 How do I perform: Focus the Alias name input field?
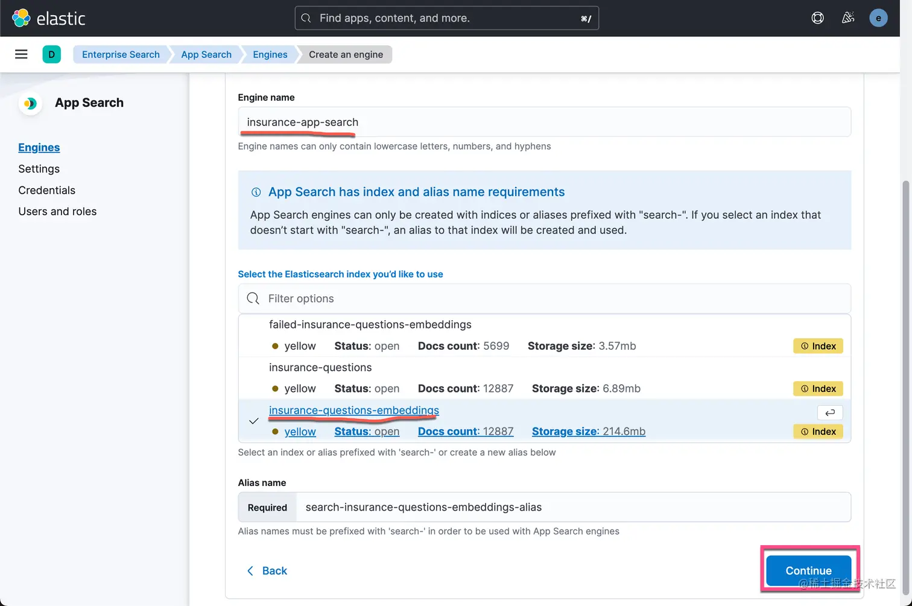point(573,507)
